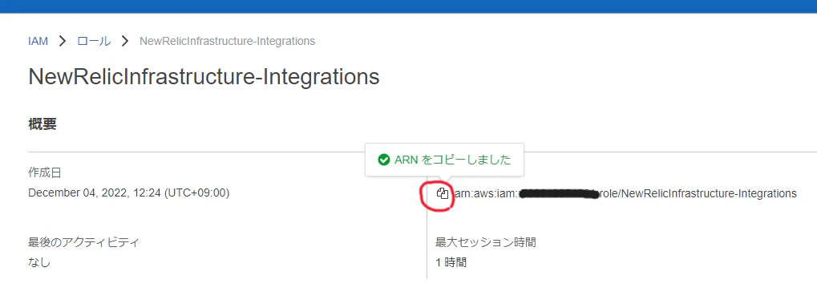
Task: Open the IAM breadcrumb link
Action: [x=38, y=41]
